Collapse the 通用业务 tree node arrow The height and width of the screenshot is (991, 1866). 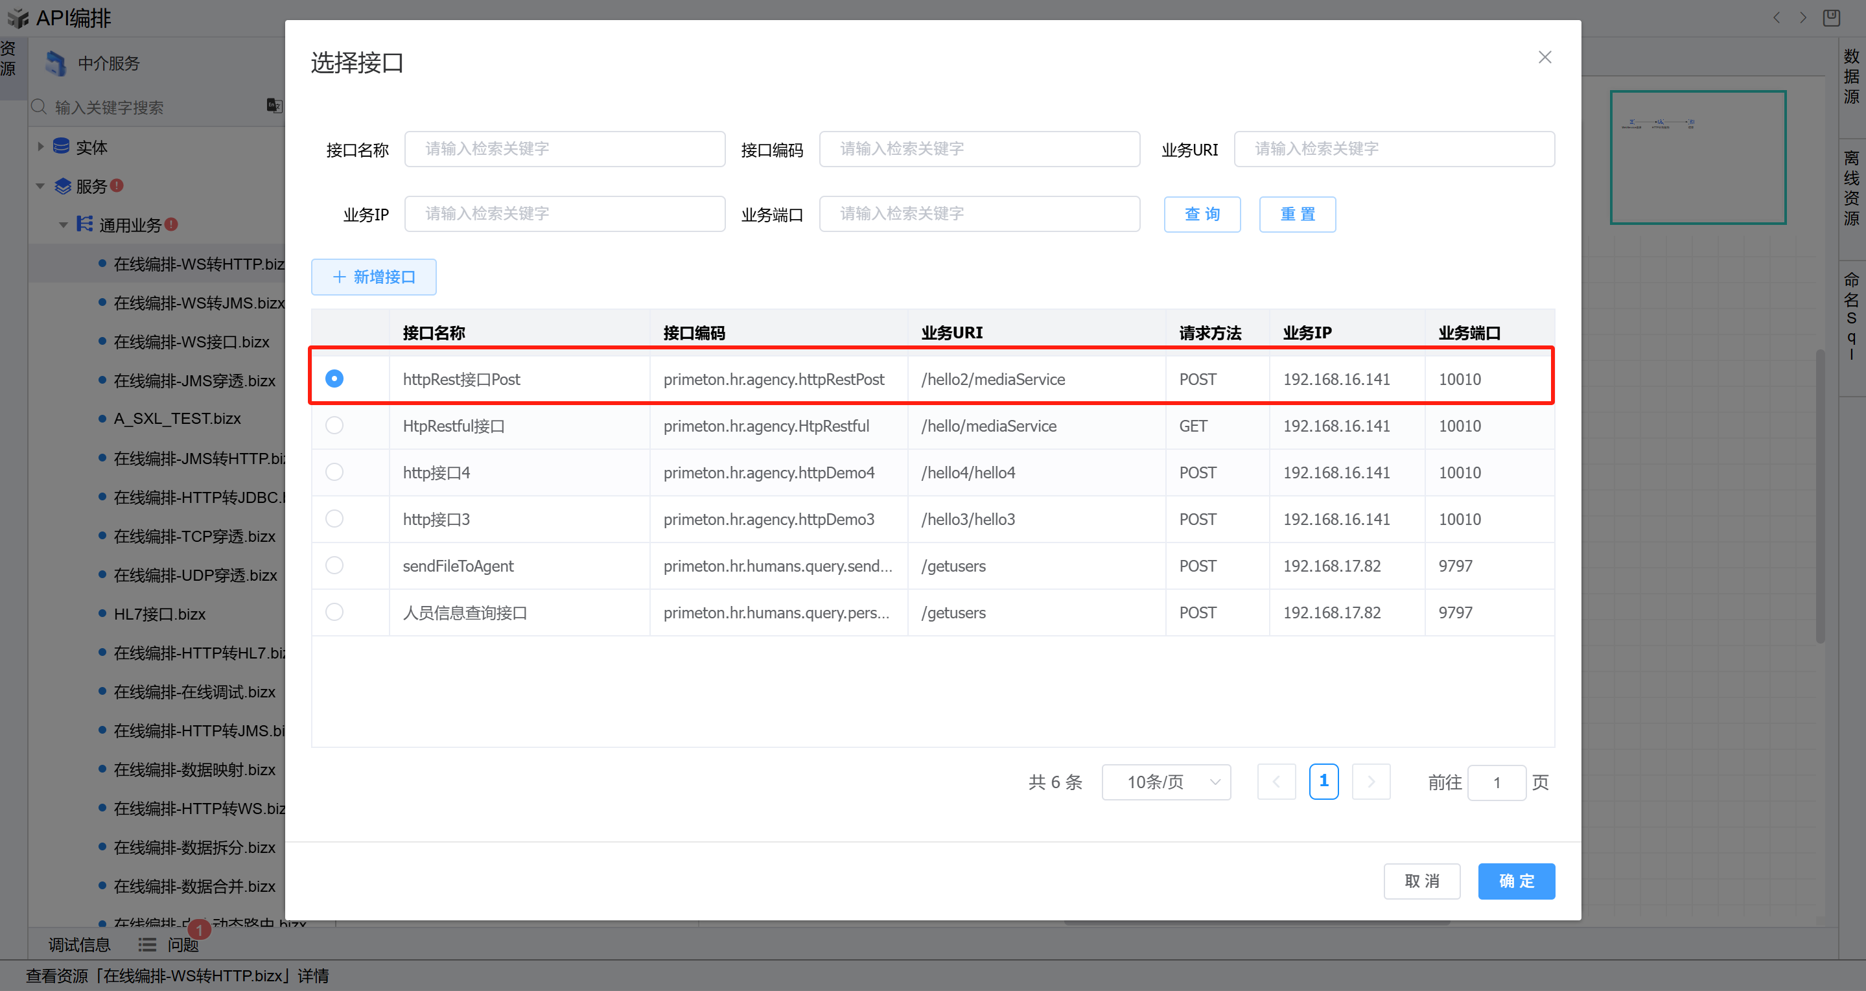pos(63,224)
